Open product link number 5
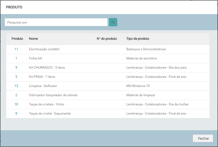This screenshot has width=218, height=147. click(x=16, y=77)
